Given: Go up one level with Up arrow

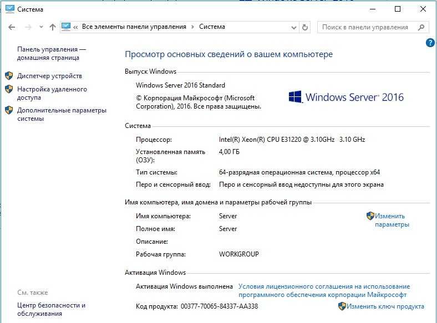Looking at the screenshot, I should pos(52,27).
